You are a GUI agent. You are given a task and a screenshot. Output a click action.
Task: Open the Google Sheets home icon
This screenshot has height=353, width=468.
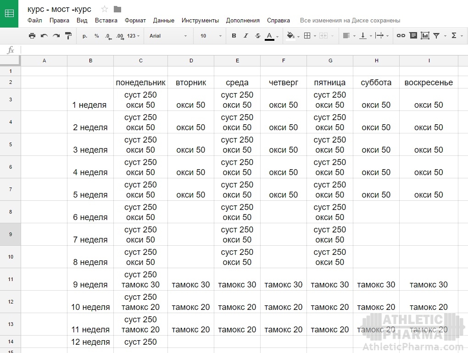click(x=9, y=13)
